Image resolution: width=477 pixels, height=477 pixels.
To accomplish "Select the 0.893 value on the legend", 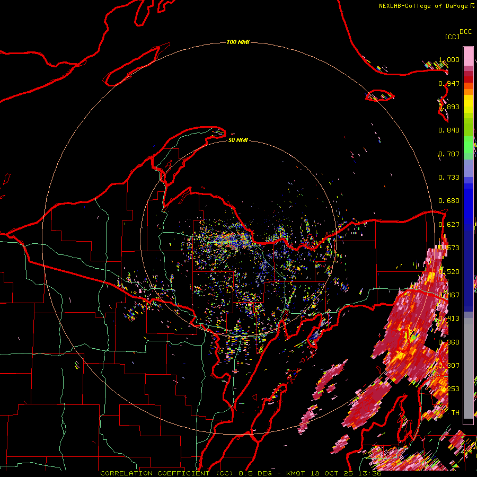I will pos(449,107).
